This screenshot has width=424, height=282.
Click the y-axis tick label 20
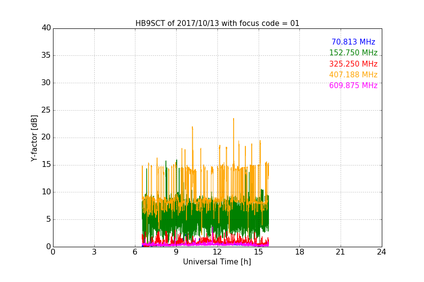click(46, 138)
